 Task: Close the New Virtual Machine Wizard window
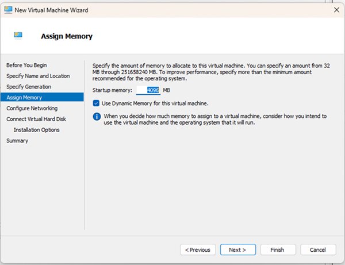click(336, 9)
